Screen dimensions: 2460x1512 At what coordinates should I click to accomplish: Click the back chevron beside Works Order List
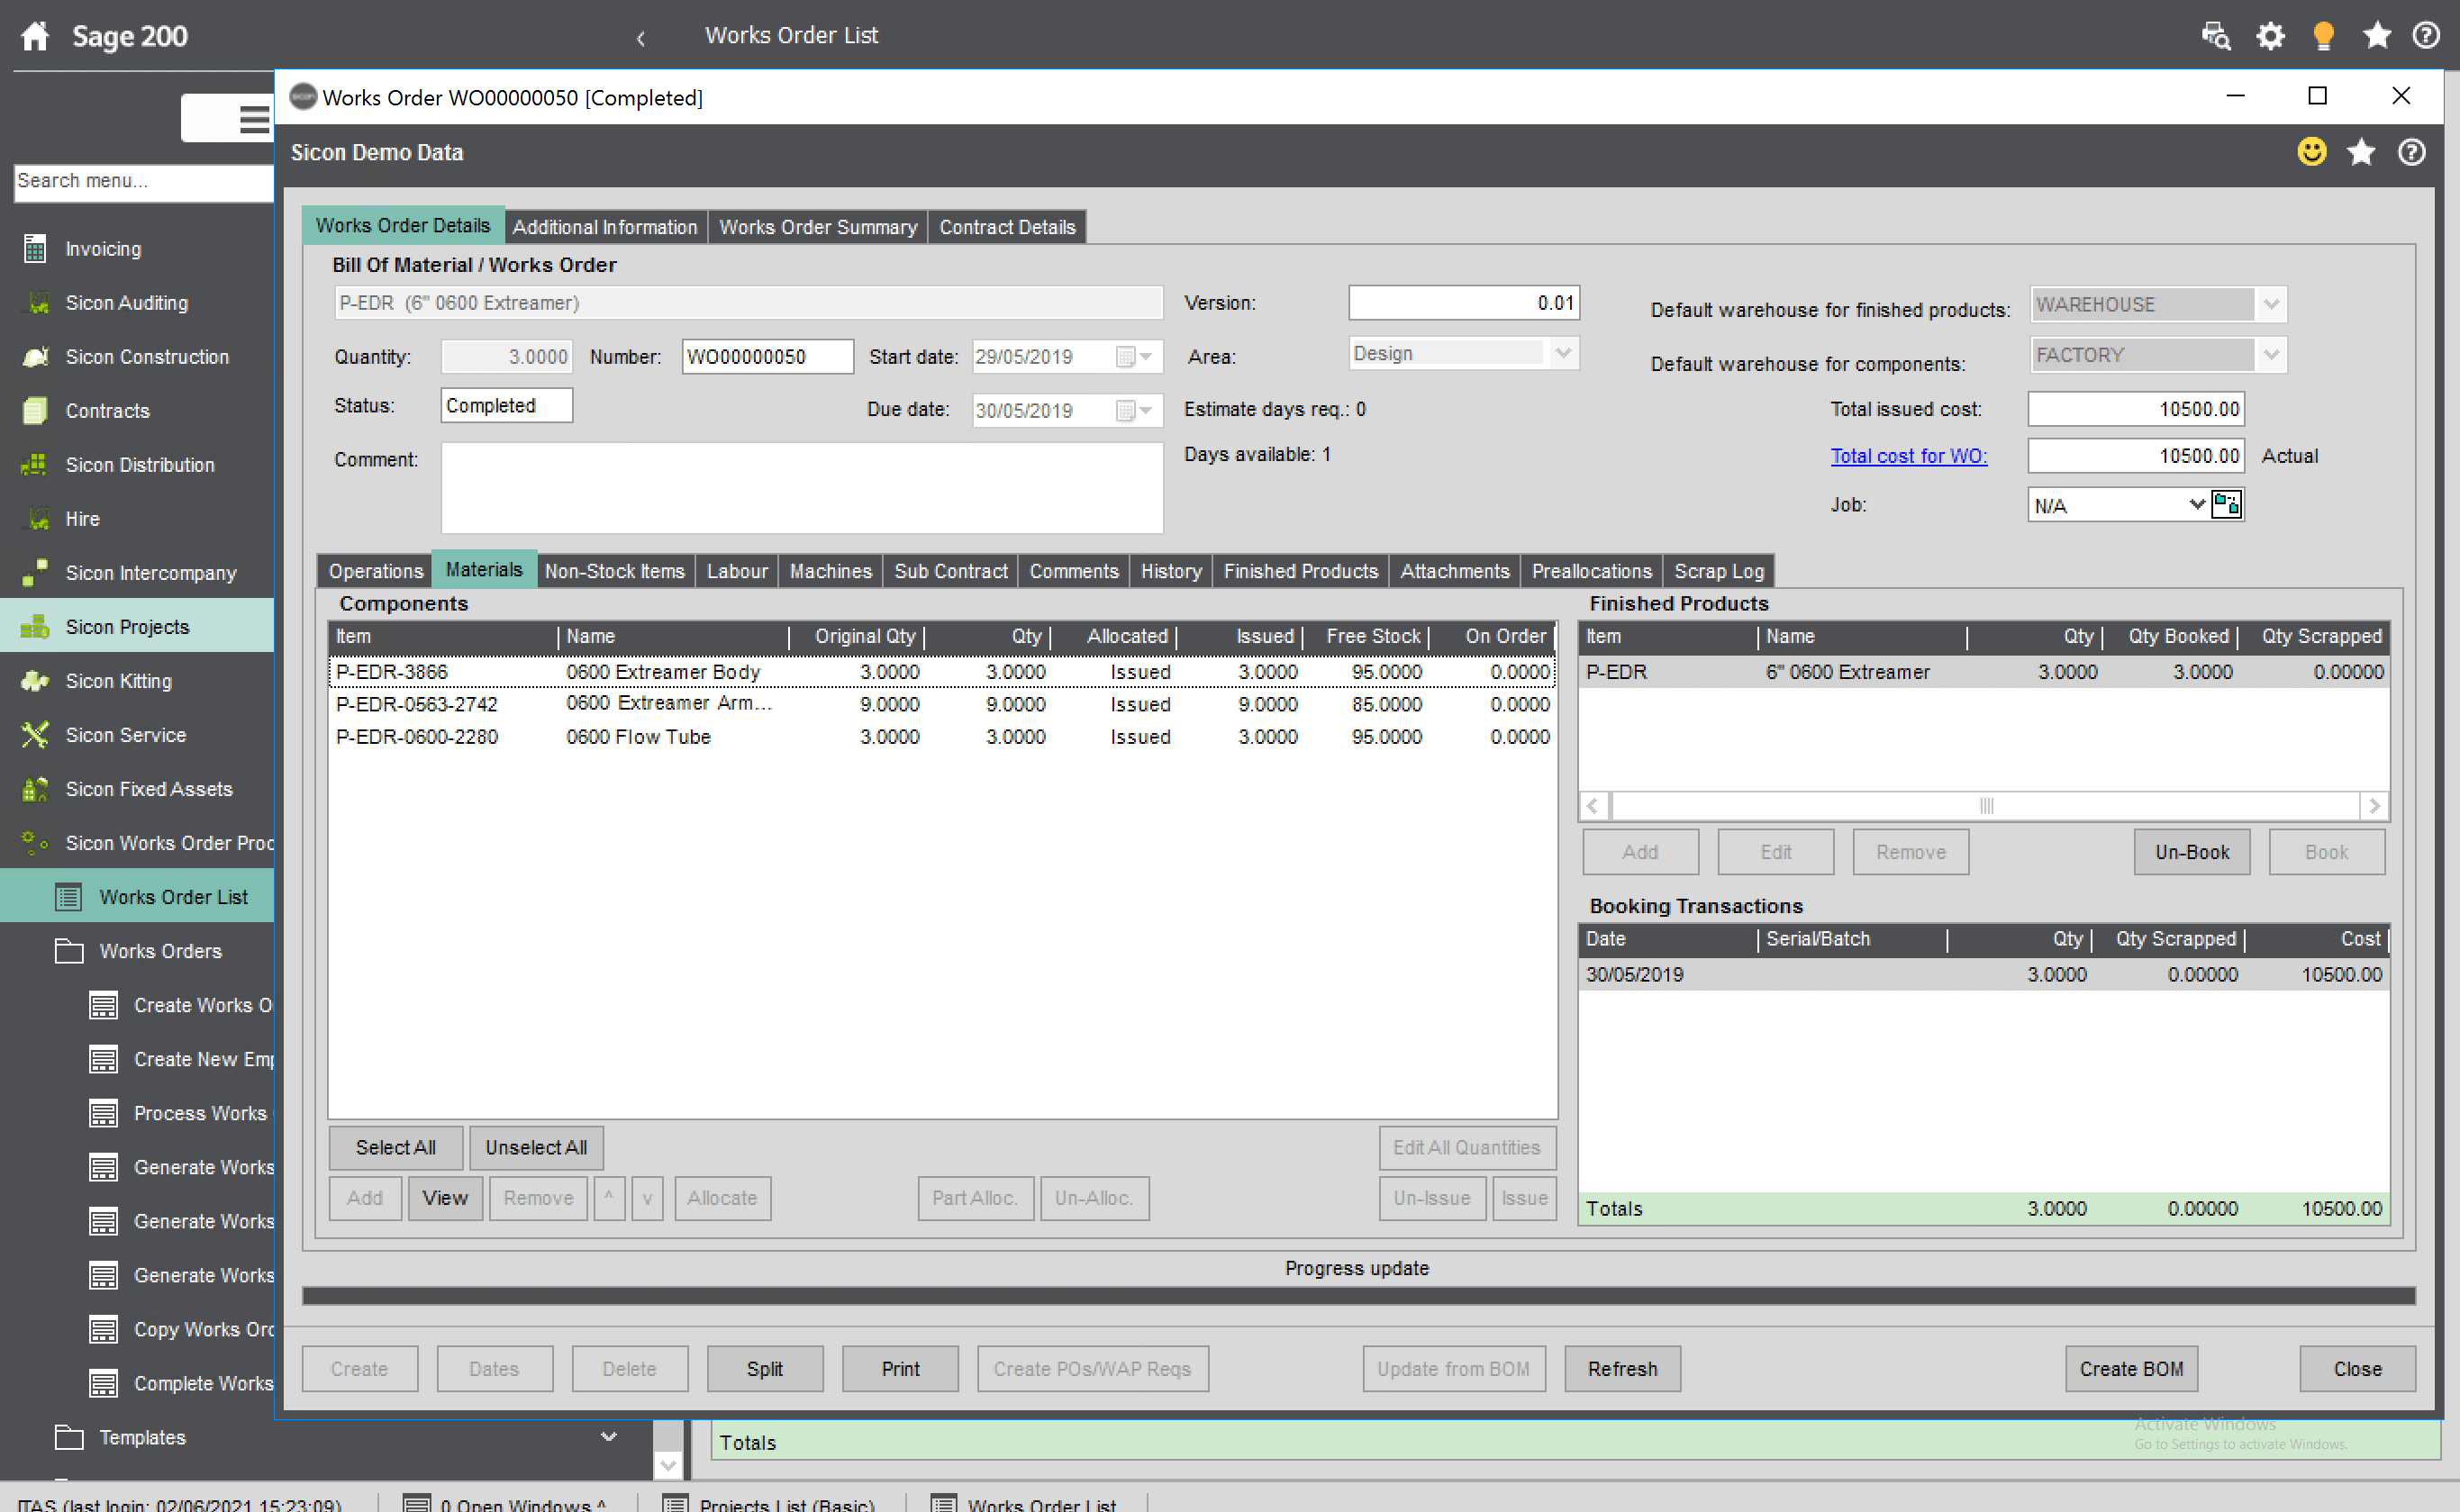pos(641,38)
